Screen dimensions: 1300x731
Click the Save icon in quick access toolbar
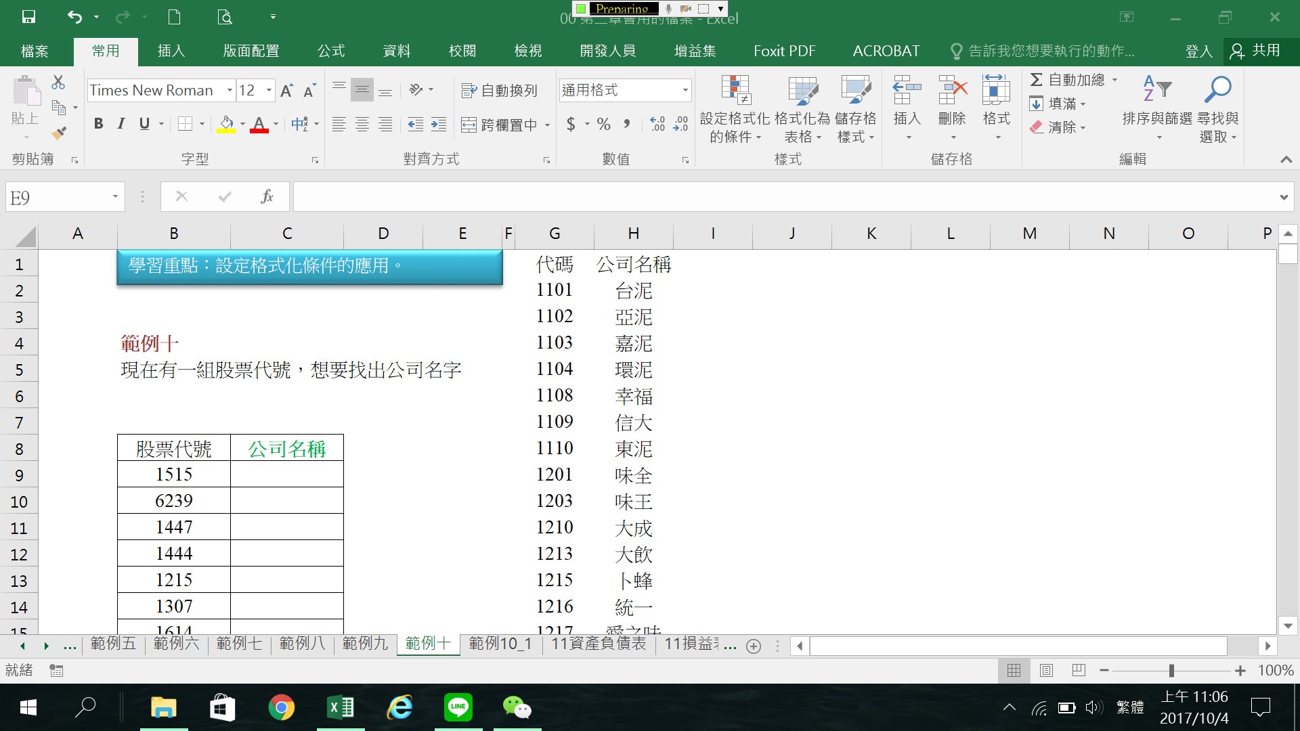click(x=28, y=17)
